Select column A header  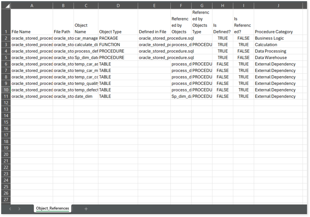[32, 5]
